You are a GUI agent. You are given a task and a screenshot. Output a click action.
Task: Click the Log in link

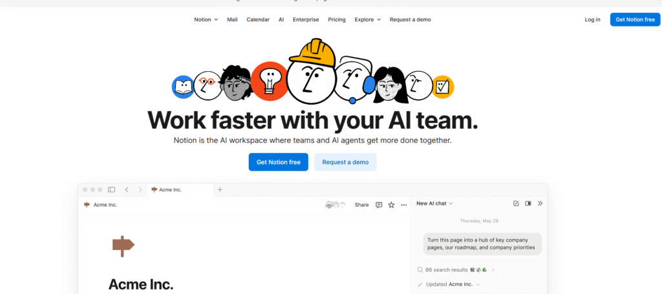[x=592, y=19]
